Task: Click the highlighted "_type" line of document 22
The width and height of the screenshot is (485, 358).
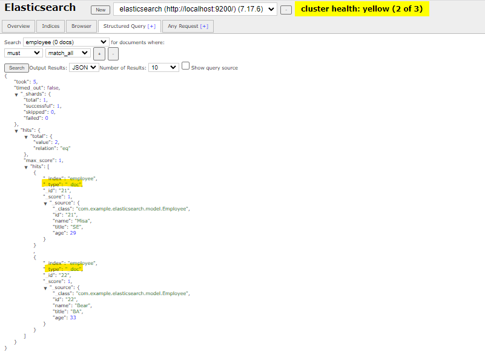Action: [63, 269]
